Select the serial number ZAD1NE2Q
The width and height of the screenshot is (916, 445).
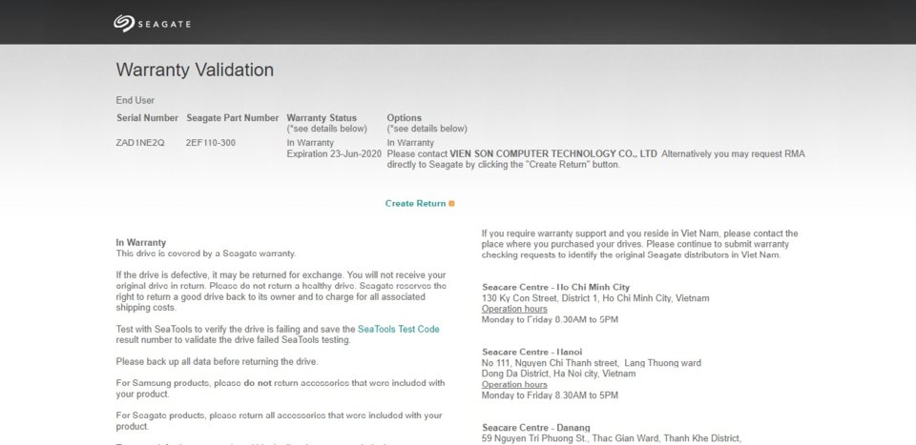140,143
